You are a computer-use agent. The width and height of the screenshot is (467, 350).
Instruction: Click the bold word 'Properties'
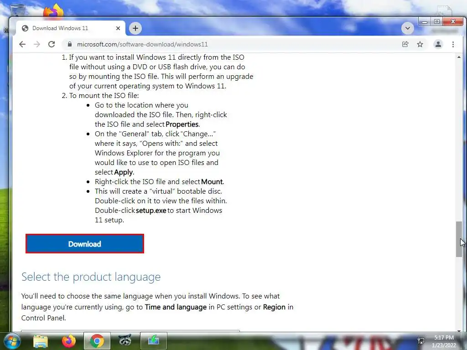pyautogui.click(x=182, y=124)
